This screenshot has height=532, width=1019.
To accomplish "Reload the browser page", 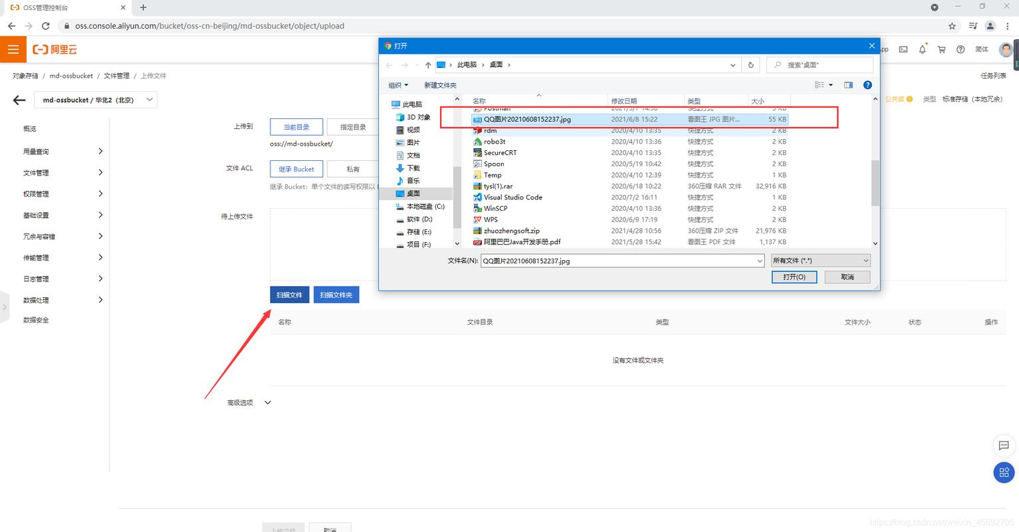I will coord(45,26).
